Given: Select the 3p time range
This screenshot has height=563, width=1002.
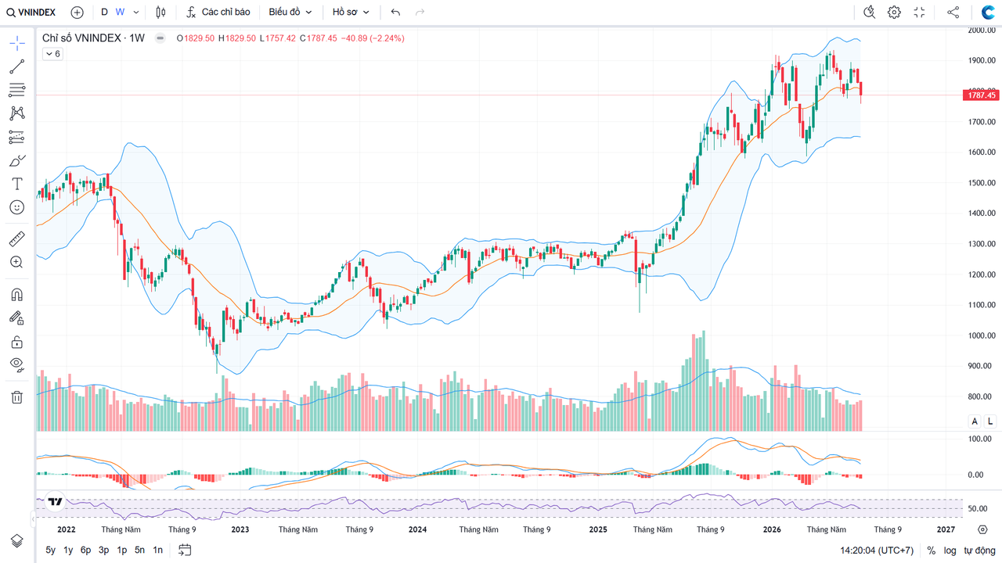Looking at the screenshot, I should [x=103, y=550].
